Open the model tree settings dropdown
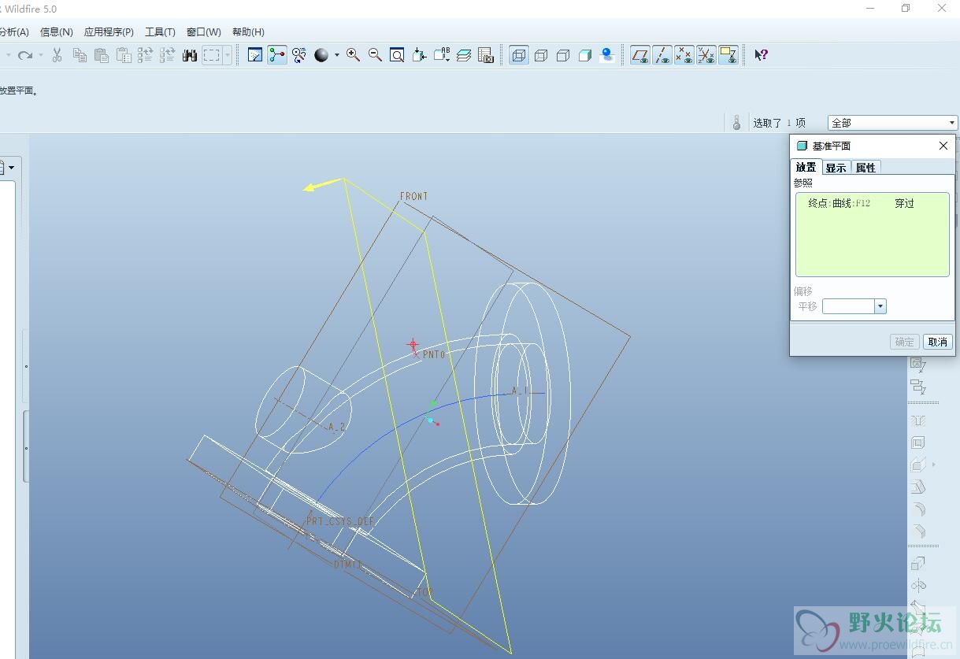Screen dimensions: 960x659 click(x=11, y=168)
